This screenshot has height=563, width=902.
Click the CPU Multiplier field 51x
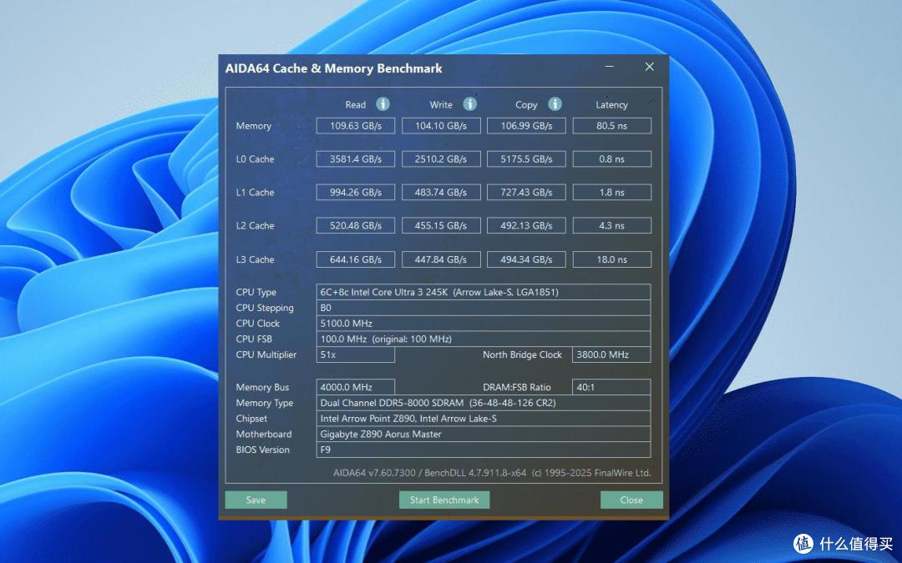pos(356,354)
